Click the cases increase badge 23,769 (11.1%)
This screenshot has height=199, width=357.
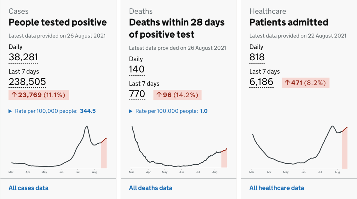coord(39,95)
